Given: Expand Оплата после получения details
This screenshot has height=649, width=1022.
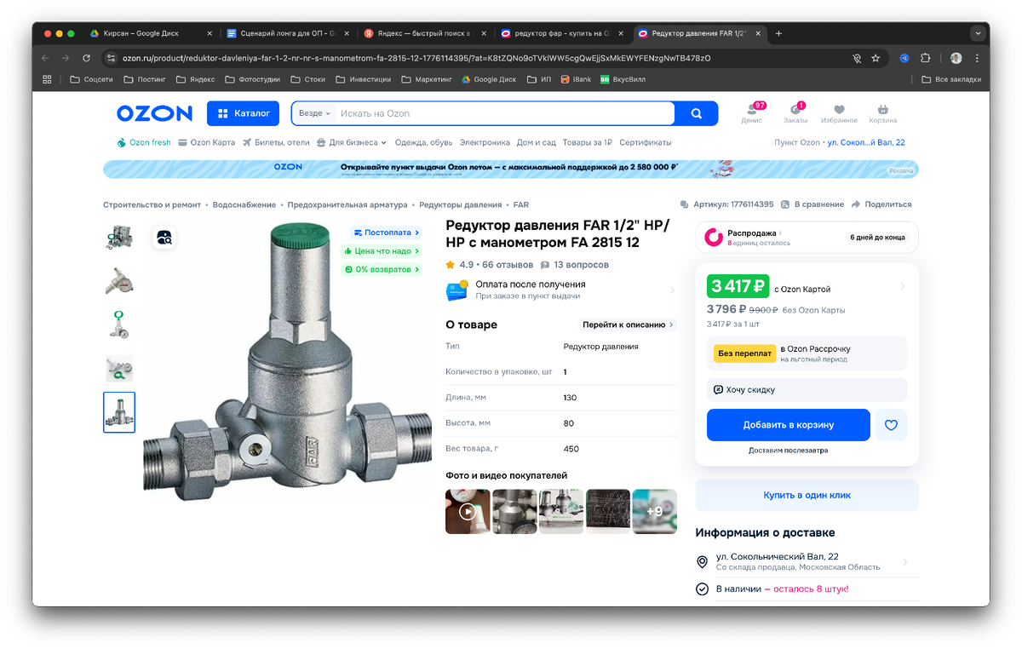Looking at the screenshot, I should (x=561, y=290).
